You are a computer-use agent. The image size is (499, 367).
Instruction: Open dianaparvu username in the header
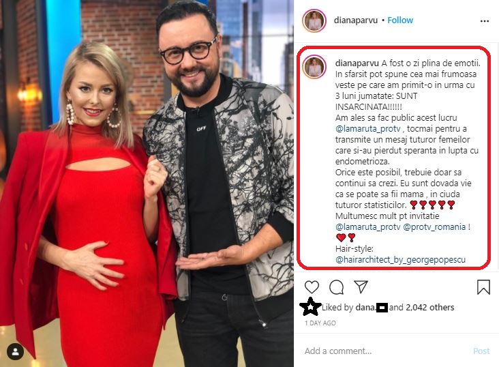(355, 20)
